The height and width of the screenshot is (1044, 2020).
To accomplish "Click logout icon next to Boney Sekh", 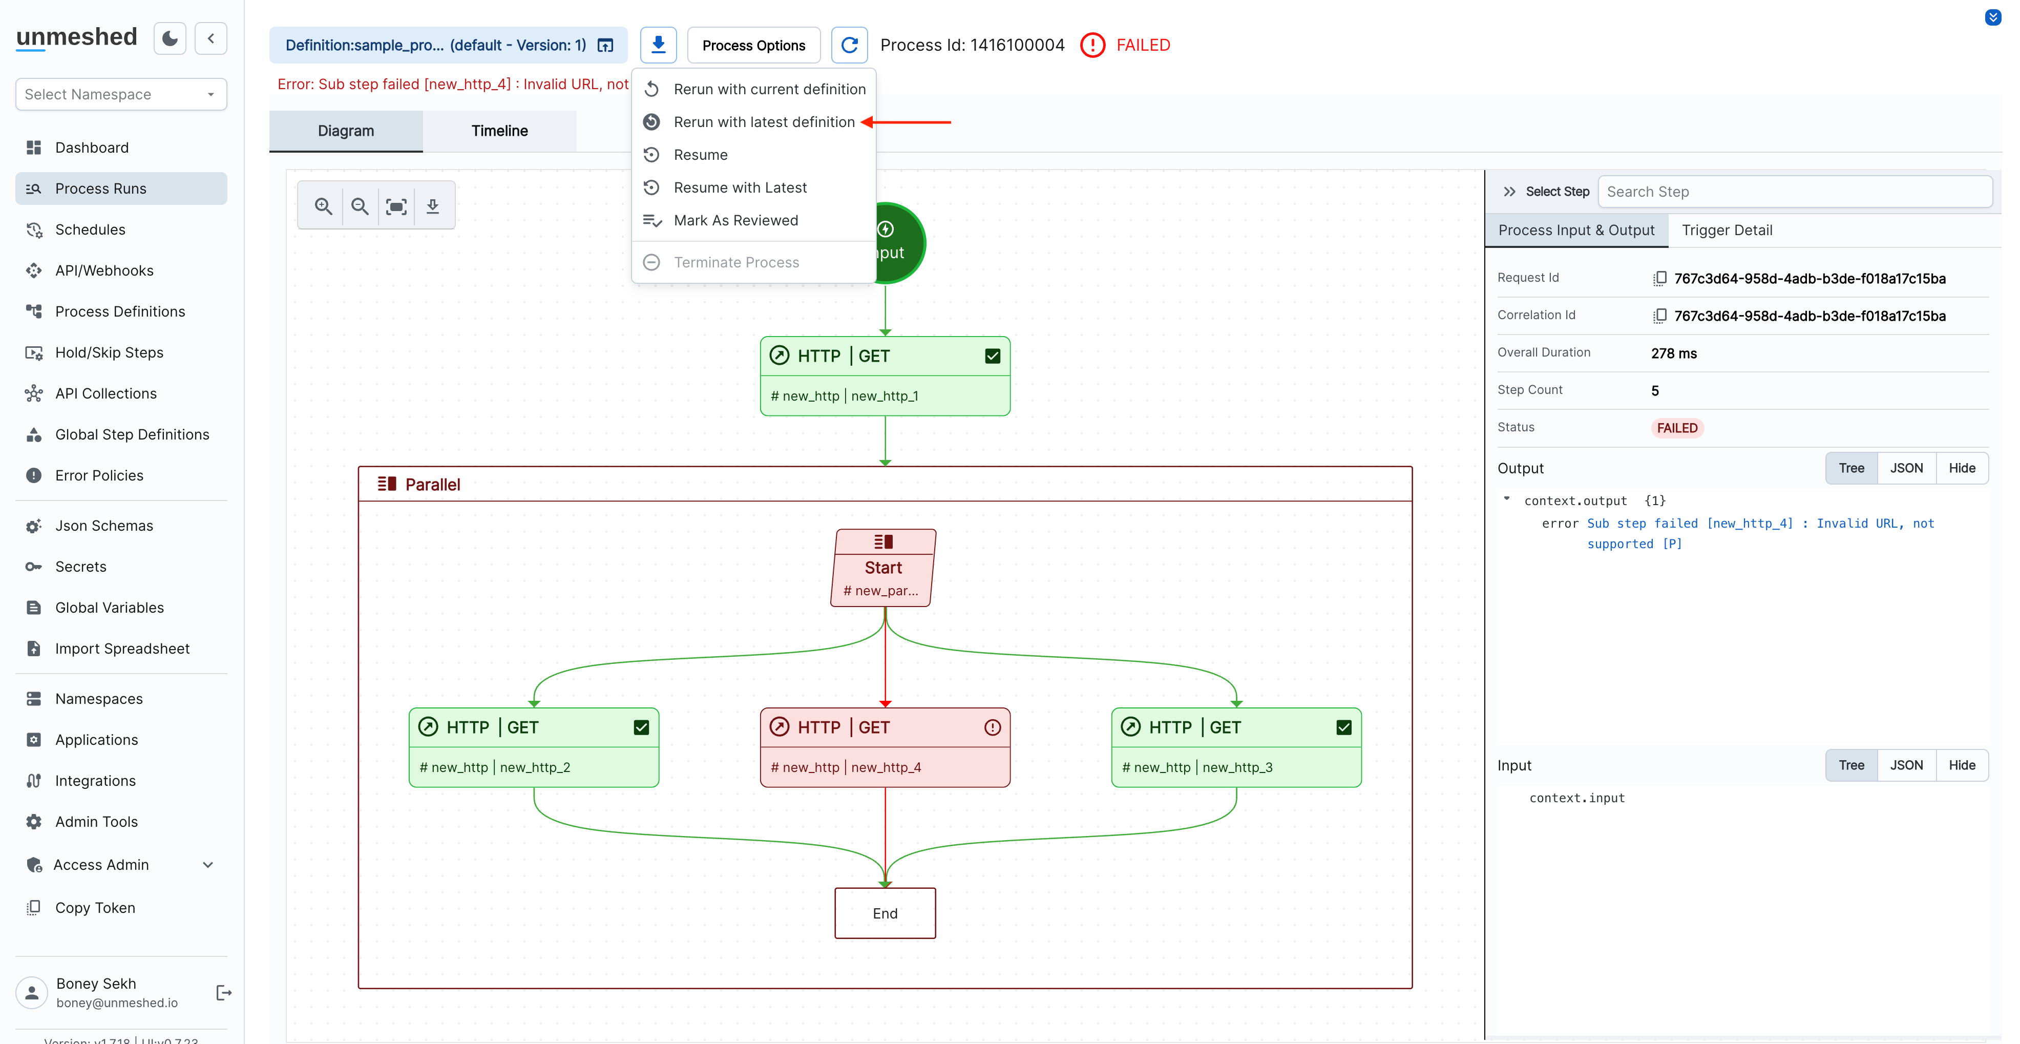I will (223, 993).
